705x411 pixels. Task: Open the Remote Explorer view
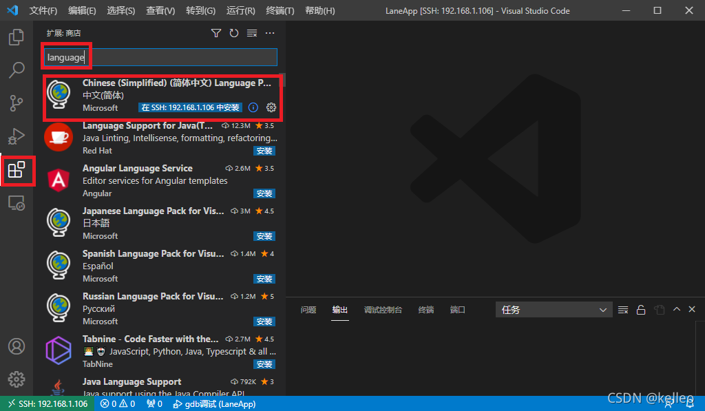pyautogui.click(x=17, y=203)
